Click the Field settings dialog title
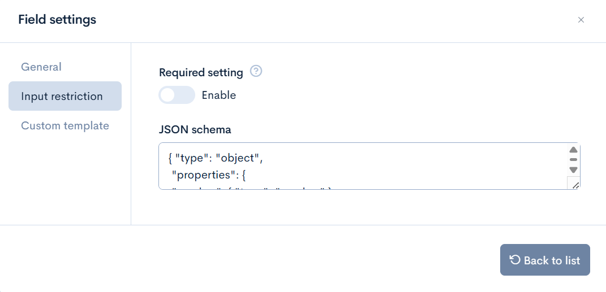606x292 pixels. pyautogui.click(x=57, y=20)
